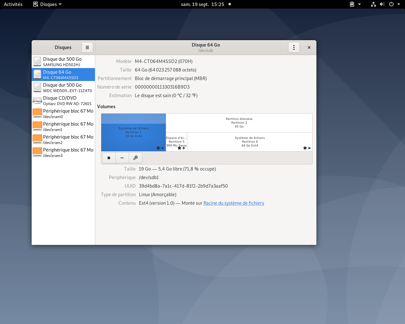The image size is (405, 324).
Task: Select the WDC WD500 500 Go disk
Action: (x=63, y=88)
